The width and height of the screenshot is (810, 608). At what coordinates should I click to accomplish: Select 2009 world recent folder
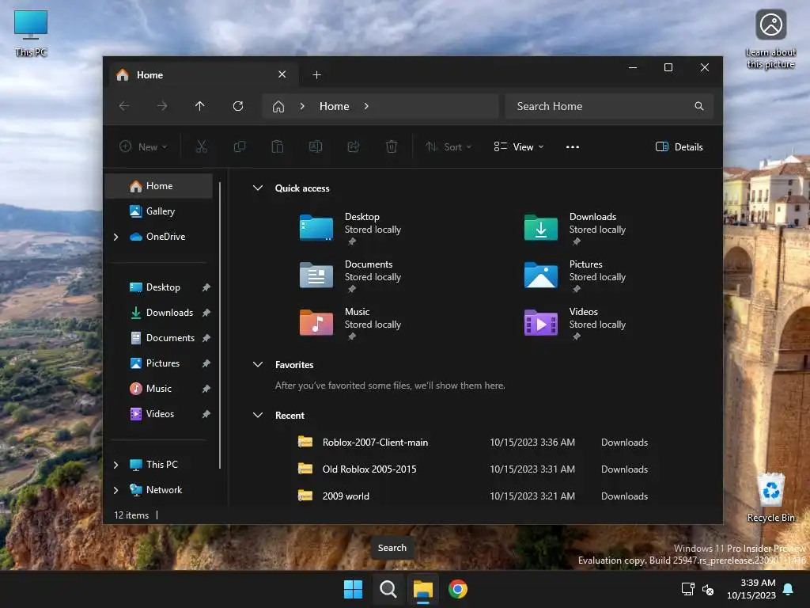pos(473,496)
